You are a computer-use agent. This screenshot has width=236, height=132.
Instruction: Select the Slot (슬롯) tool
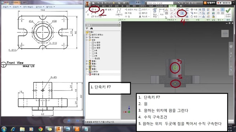point(108,9)
